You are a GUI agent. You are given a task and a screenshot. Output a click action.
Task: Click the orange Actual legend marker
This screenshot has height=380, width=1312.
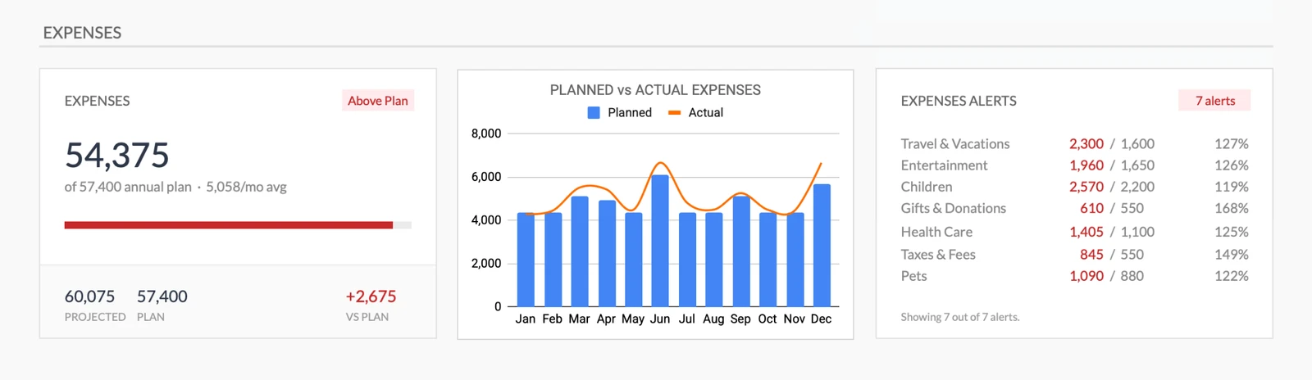tap(675, 113)
